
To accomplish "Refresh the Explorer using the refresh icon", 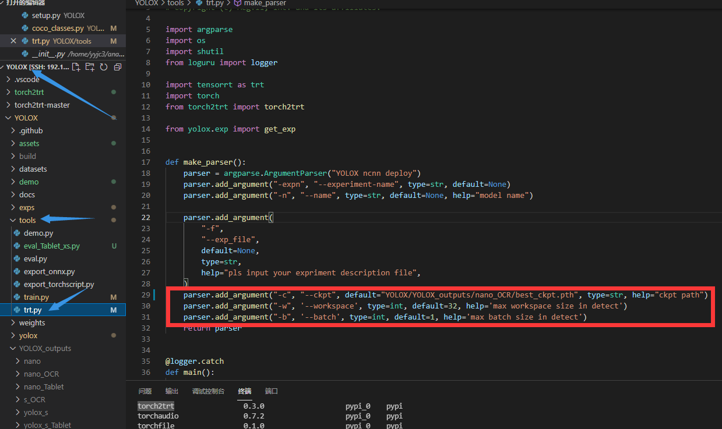I will click(103, 67).
